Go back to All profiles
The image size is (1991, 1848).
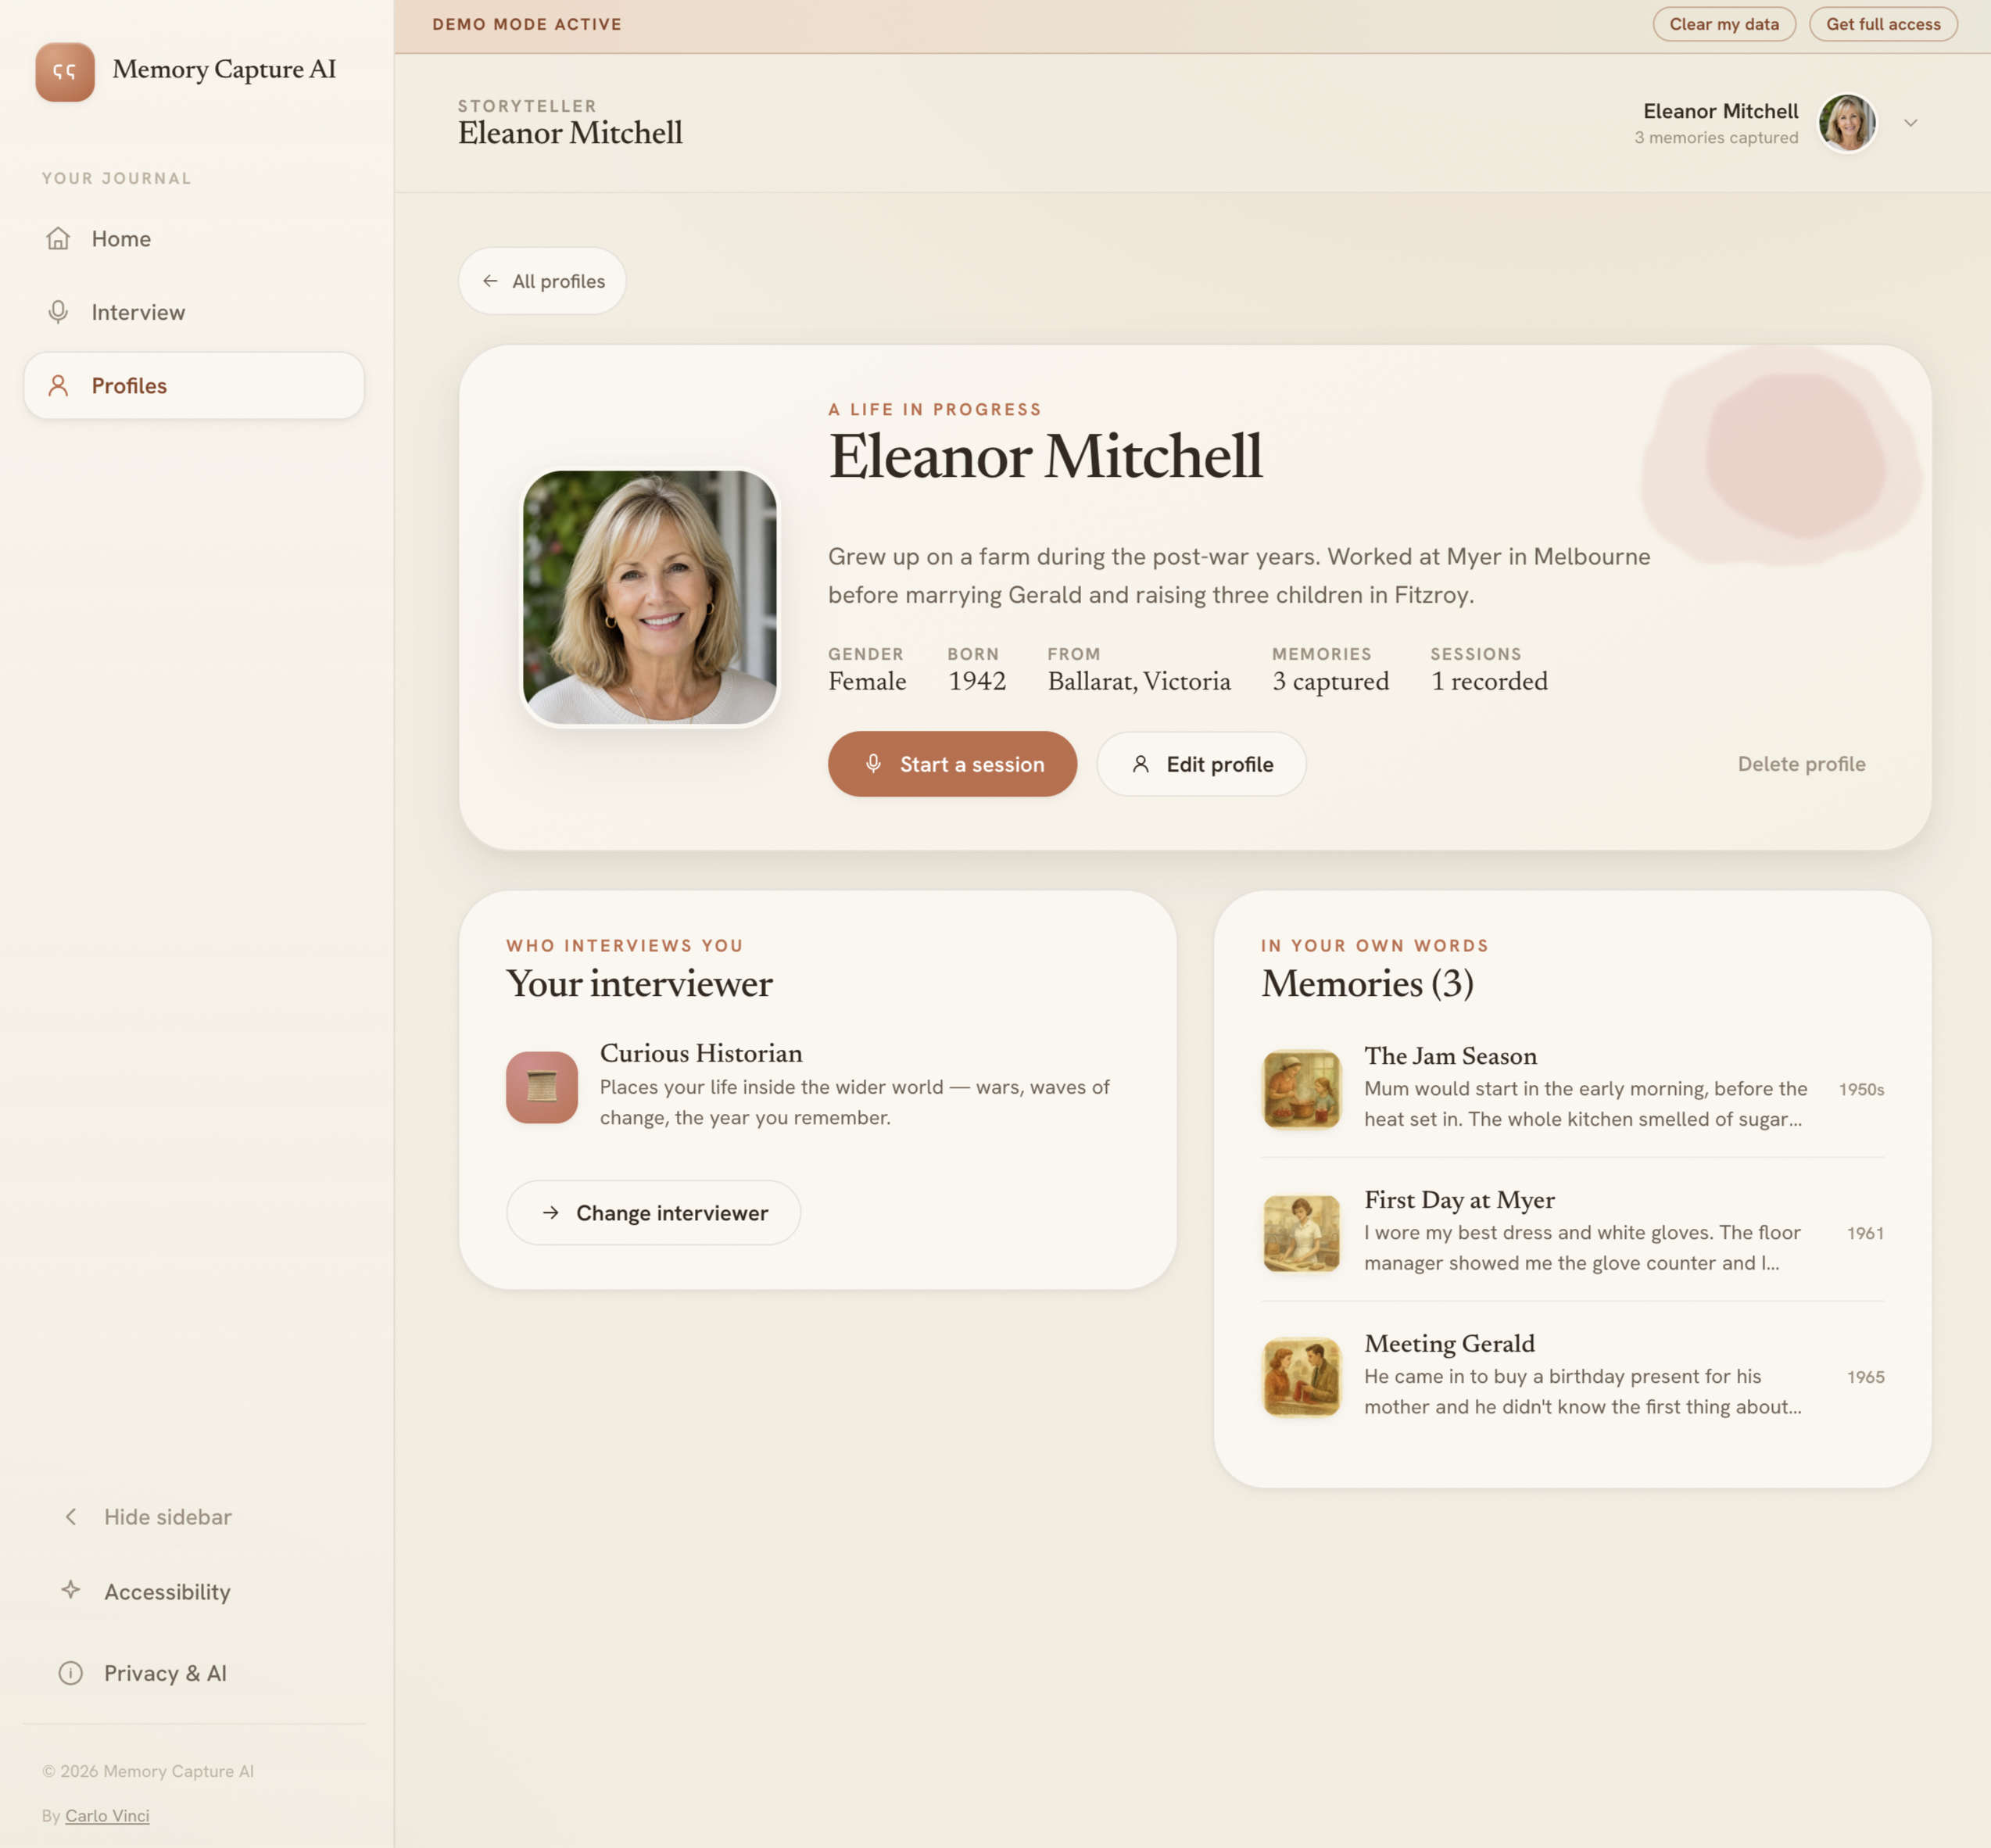542,281
